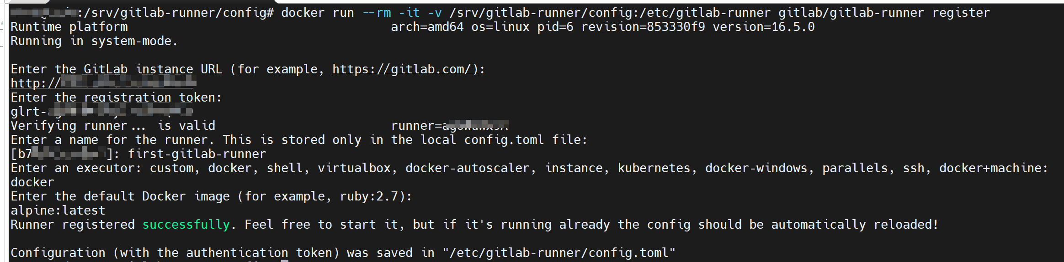
Task: Click the blurred http:// instance URL
Action: point(103,83)
